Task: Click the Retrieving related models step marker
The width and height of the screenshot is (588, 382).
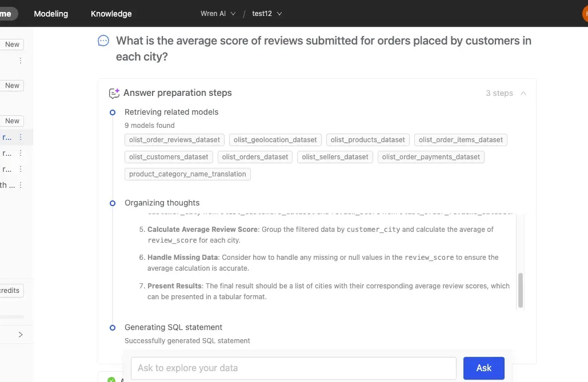Action: tap(113, 112)
